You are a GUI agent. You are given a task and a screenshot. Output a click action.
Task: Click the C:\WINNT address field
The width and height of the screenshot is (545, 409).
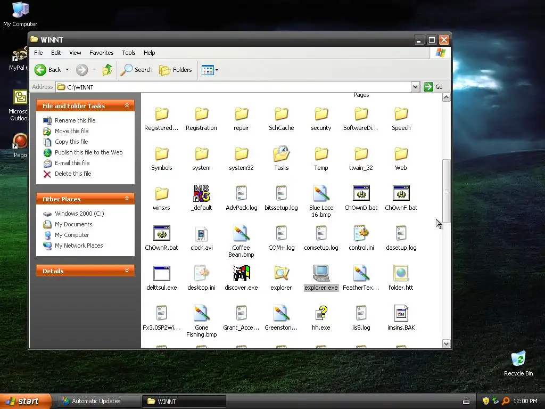(x=233, y=87)
